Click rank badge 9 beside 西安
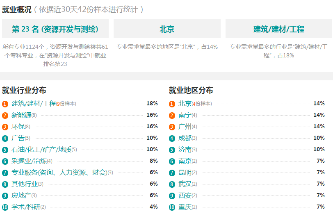 coord(172,196)
